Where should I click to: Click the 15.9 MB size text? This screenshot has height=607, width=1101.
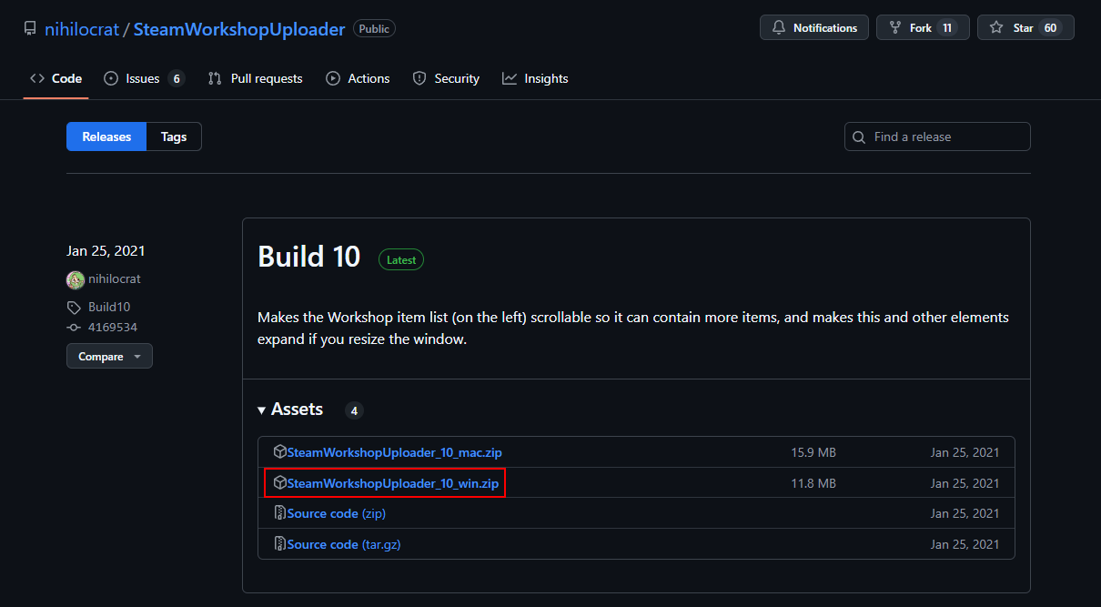point(813,452)
